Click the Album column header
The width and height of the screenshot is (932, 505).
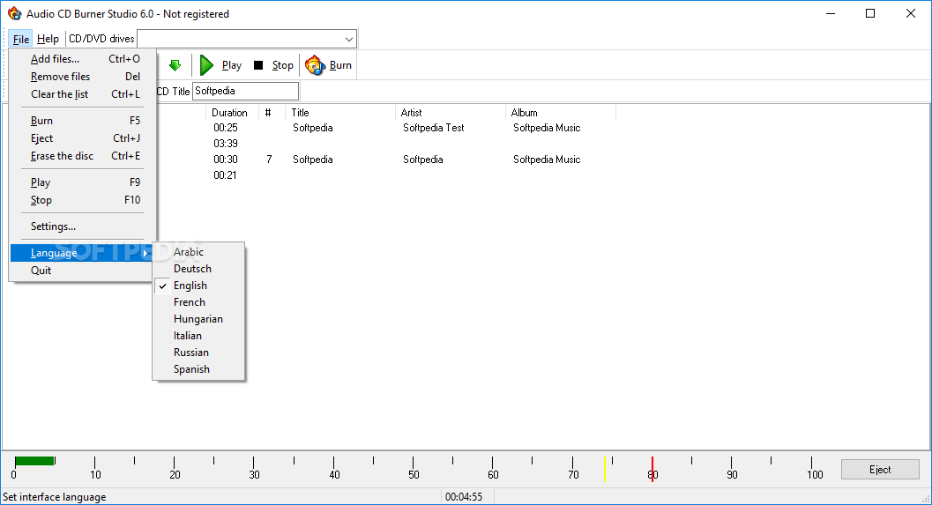pos(561,112)
